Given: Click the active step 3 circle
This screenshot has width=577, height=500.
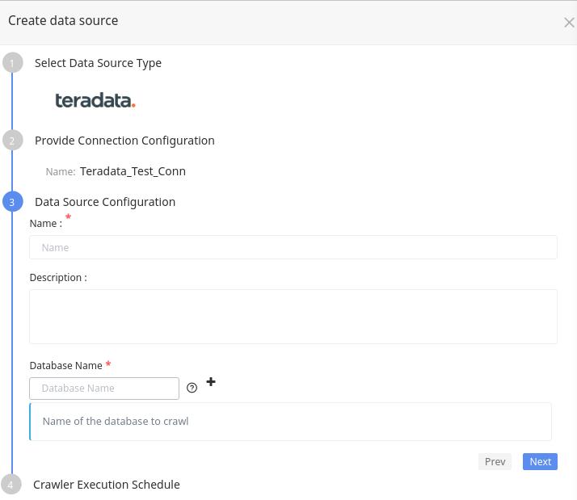Looking at the screenshot, I should [x=12, y=202].
